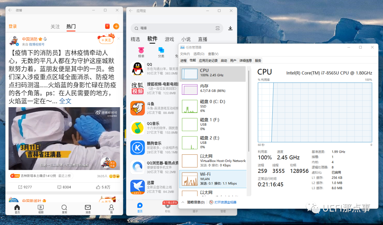Open the 选项(O) menu in Task Manager

tap(199, 54)
